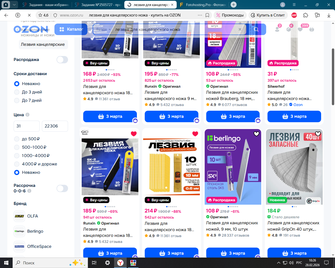Select the Лезвия канцелярские category chip
Screen dimensions: 335x268
pyautogui.click(x=43, y=44)
